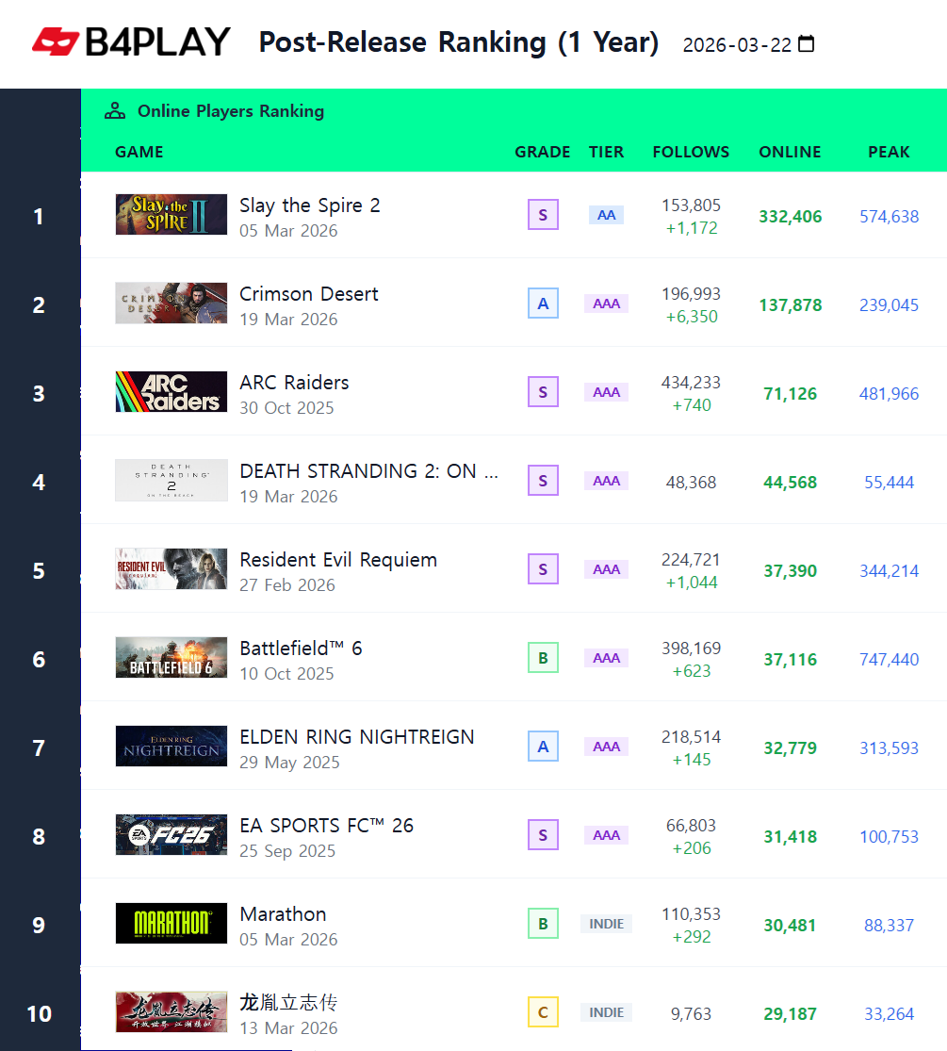The image size is (947, 1051).
Task: Open the Crimson Desert thumbnail
Action: coord(171,303)
